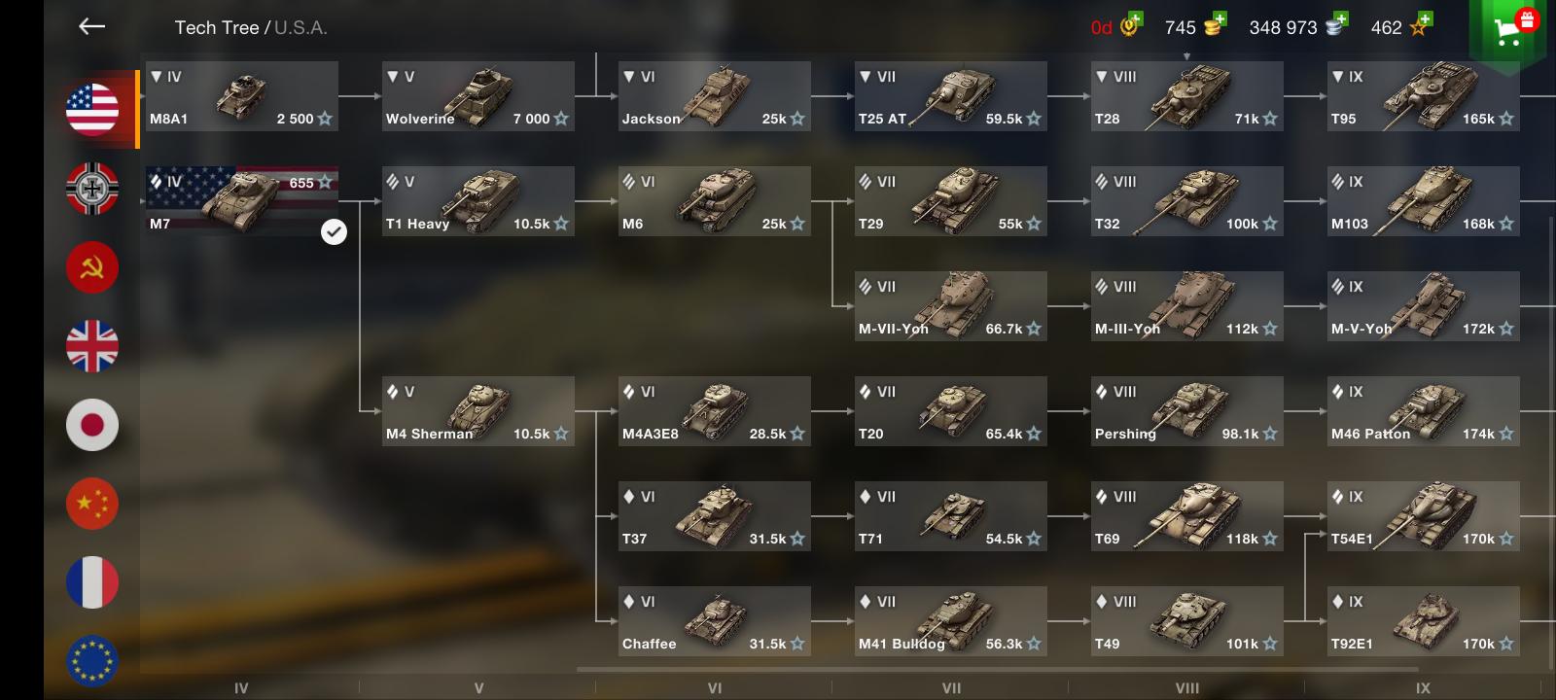The image size is (1556, 700).
Task: Toggle the checkmark on M7 tank
Action: click(x=334, y=231)
